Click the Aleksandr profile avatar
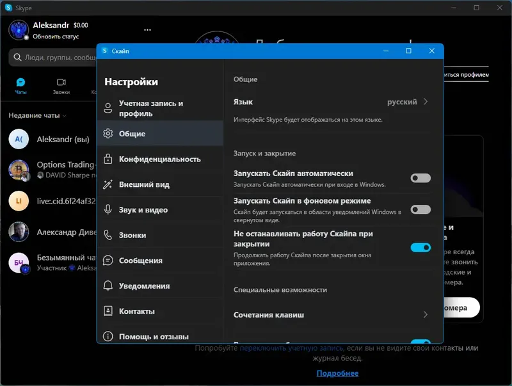 pos(17,30)
